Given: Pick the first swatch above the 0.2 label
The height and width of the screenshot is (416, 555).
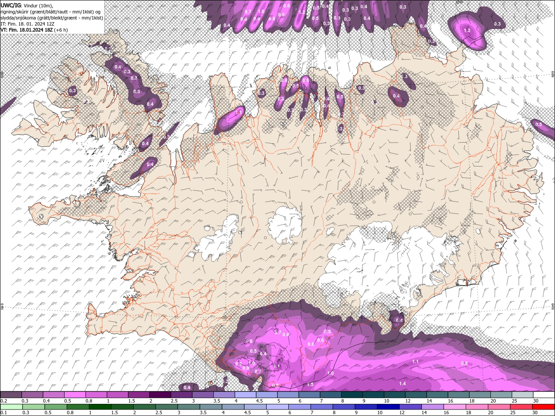Looking at the screenshot, I should 11,395.
